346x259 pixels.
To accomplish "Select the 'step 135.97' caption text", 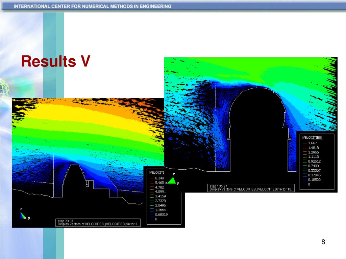I will [x=218, y=186].
